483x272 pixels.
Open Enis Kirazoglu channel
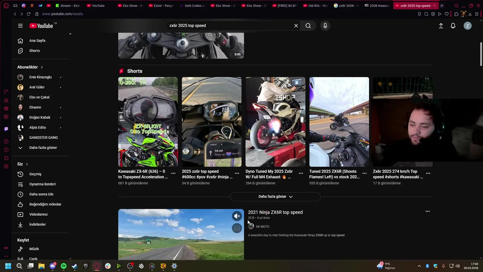[40, 77]
